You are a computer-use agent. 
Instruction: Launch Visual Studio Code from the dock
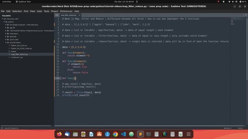click(123, 134)
